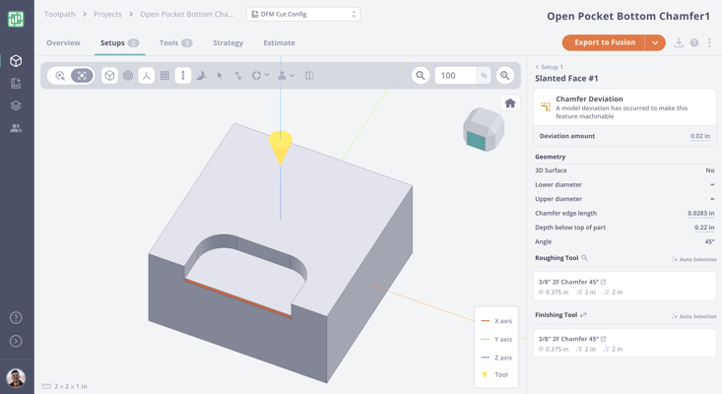722x394 pixels.
Task: Click the search icon beside Roughing Tool
Action: coord(585,258)
